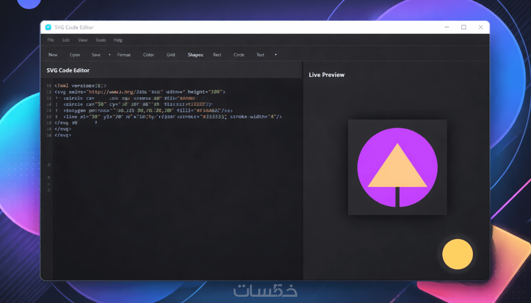Click the 'Cpon' (Open) toolbar button
Viewport: 531px width, 303px height.
(x=75, y=55)
